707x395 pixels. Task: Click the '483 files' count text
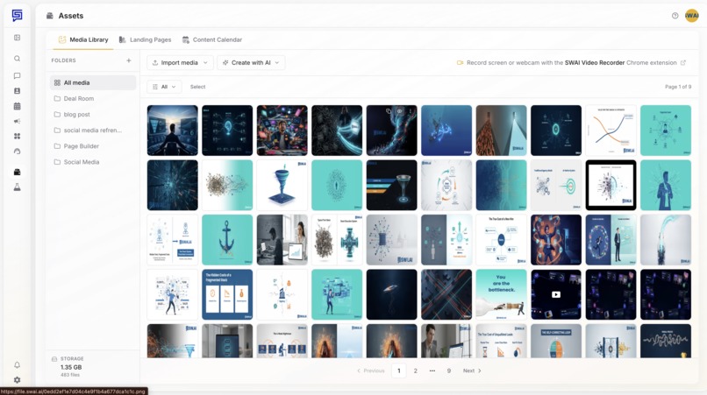pos(70,375)
